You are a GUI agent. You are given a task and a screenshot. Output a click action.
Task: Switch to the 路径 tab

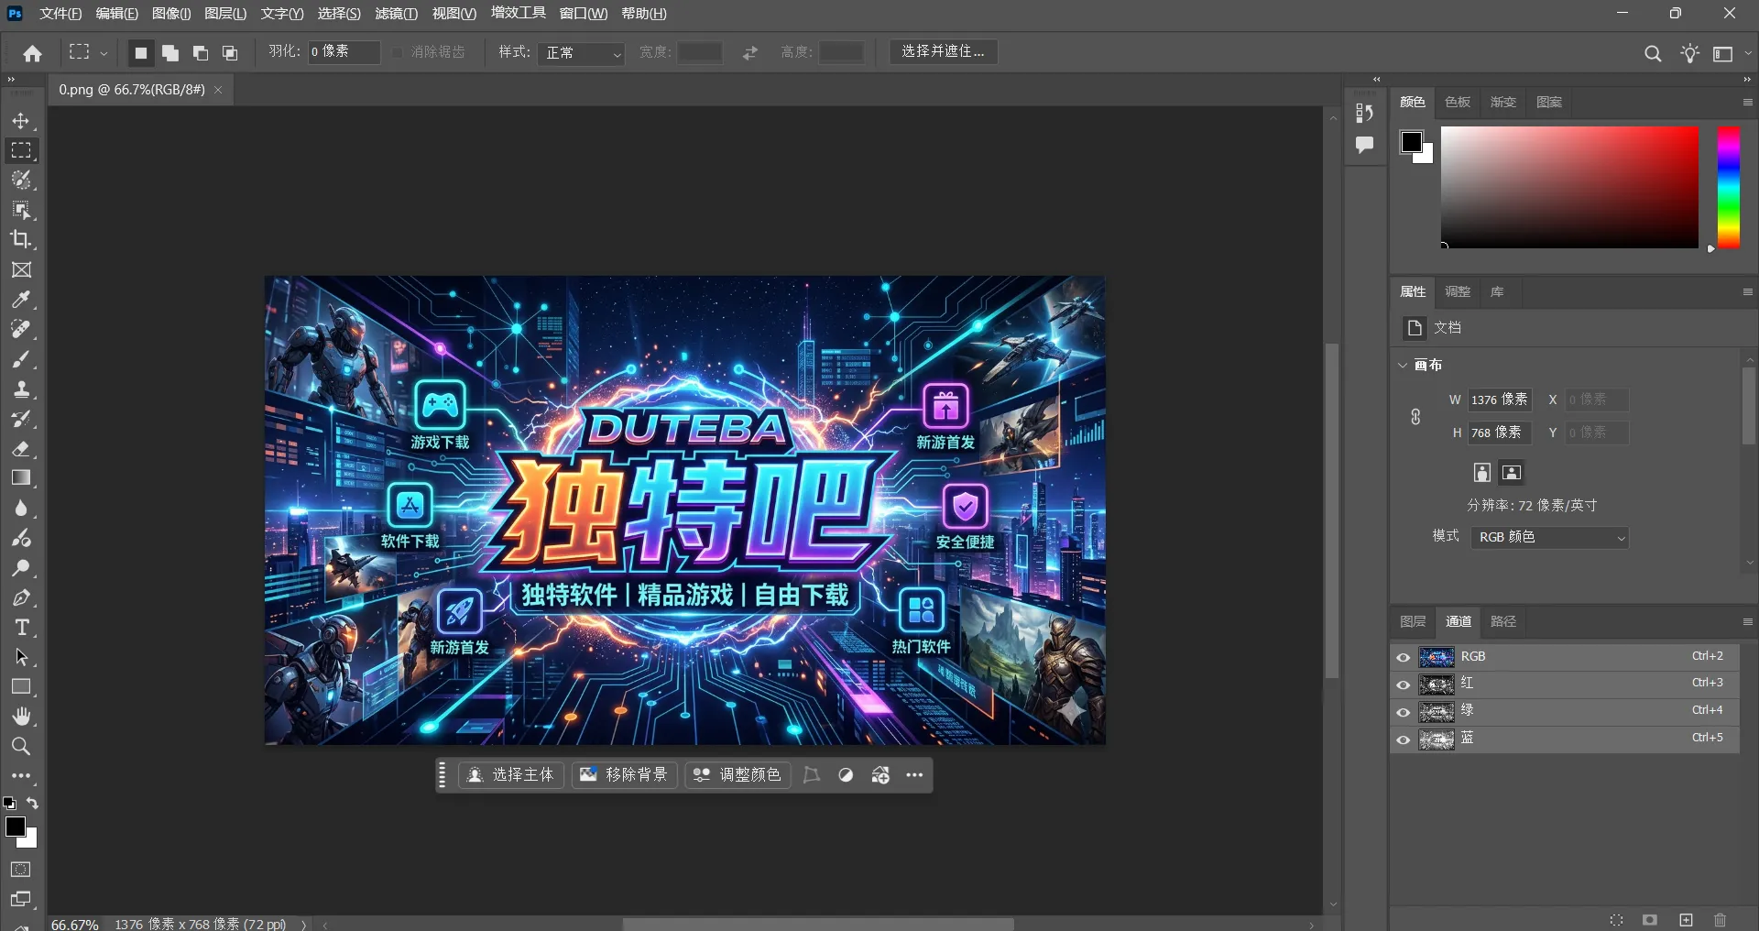coord(1502,621)
